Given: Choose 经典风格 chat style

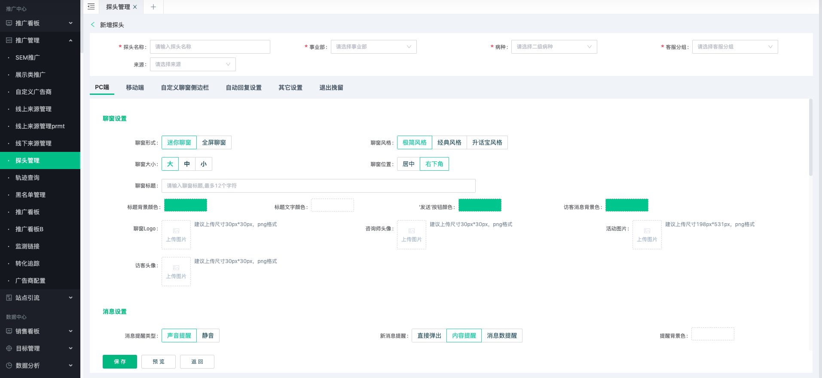Looking at the screenshot, I should pyautogui.click(x=449, y=142).
